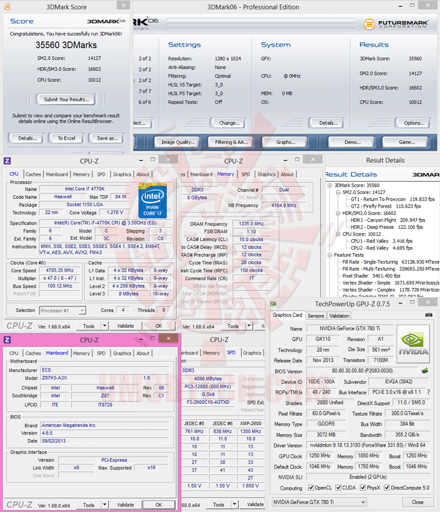Collapse the CPU Score tree node
This screenshot has width=440, height=512.
[x=339, y=234]
